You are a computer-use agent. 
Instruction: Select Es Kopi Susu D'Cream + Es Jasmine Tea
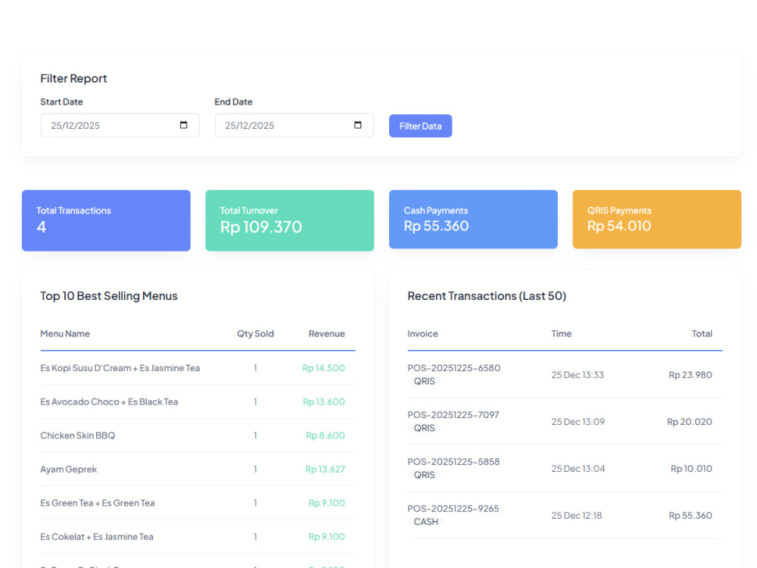pyautogui.click(x=120, y=368)
